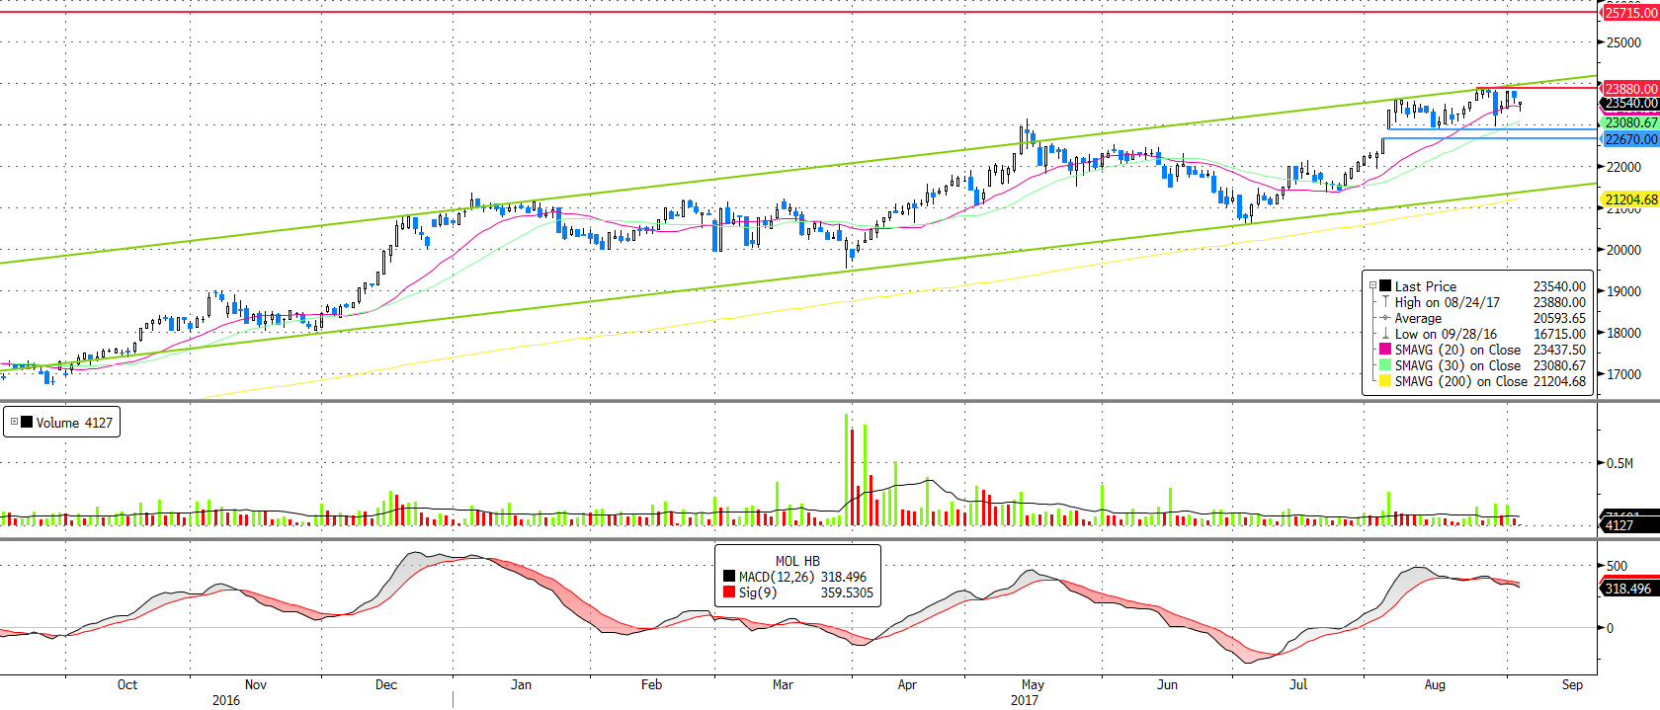Click the 318.496 MACD axis label
Image resolution: width=1660 pixels, height=710 pixels.
click(x=1629, y=588)
